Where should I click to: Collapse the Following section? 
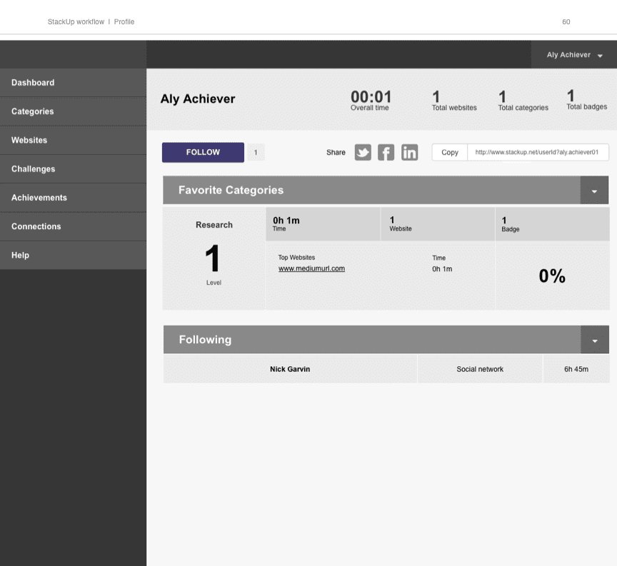click(x=595, y=340)
